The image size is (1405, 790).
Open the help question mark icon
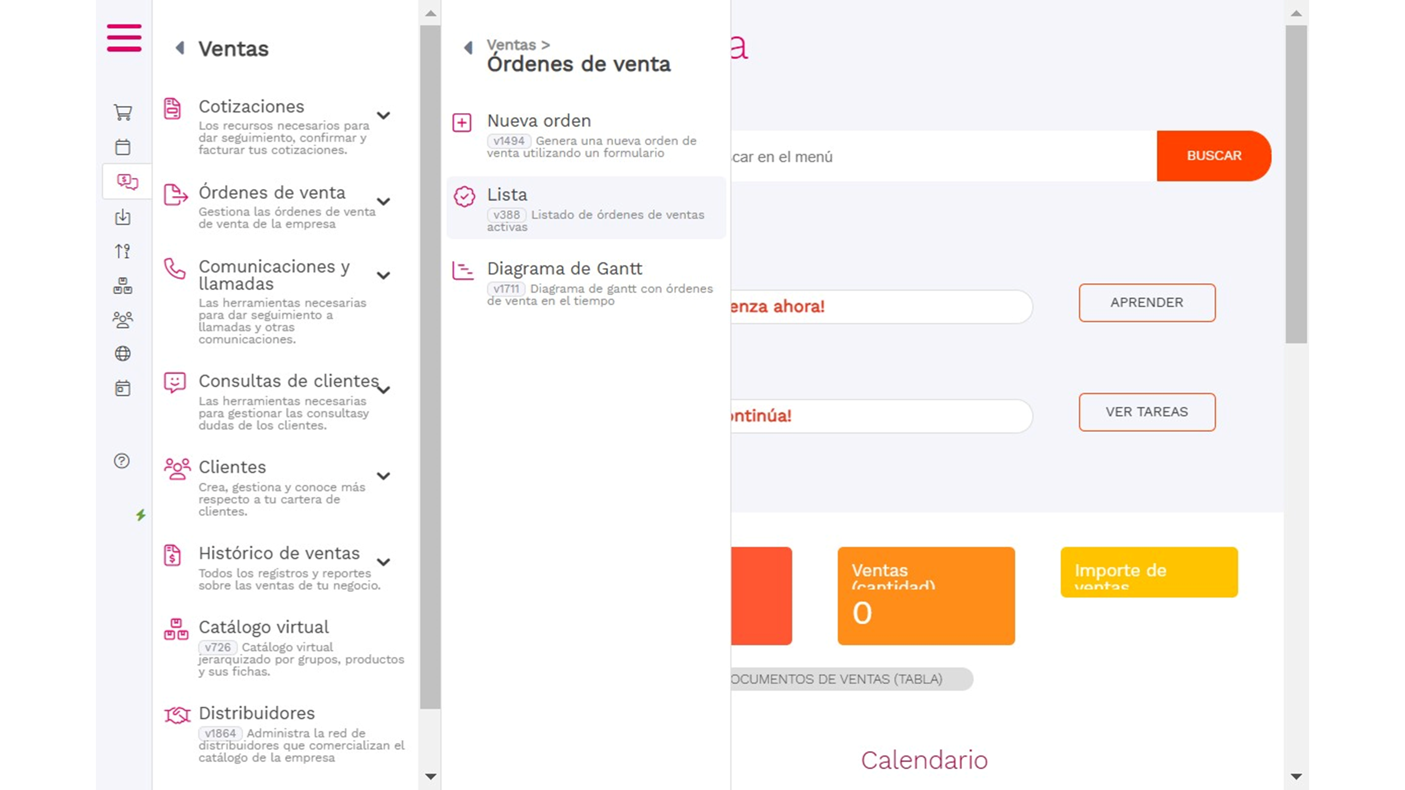pyautogui.click(x=122, y=461)
